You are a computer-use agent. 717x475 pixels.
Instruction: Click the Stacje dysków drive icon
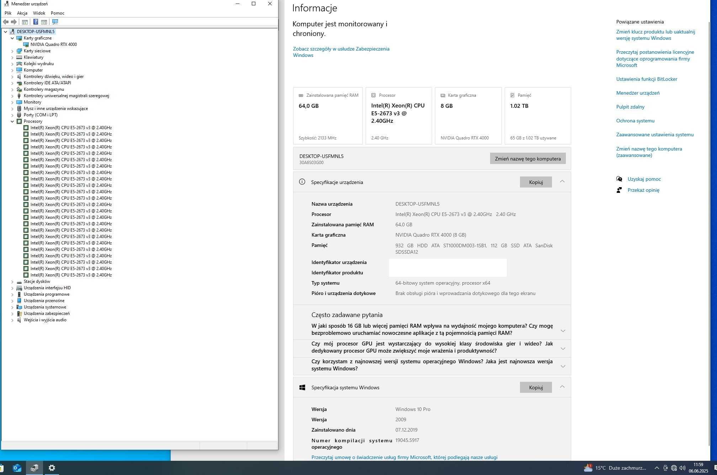19,281
